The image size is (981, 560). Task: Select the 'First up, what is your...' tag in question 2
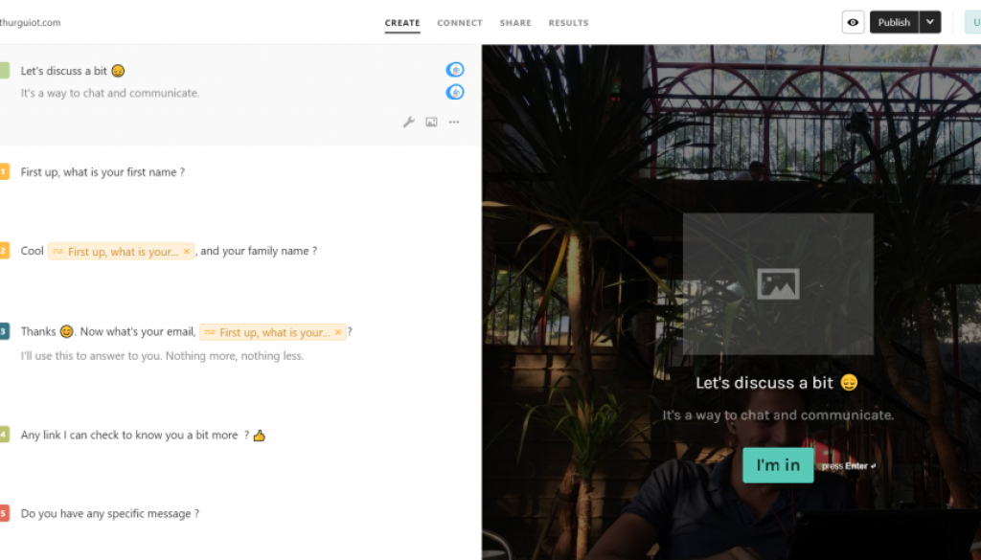point(123,251)
